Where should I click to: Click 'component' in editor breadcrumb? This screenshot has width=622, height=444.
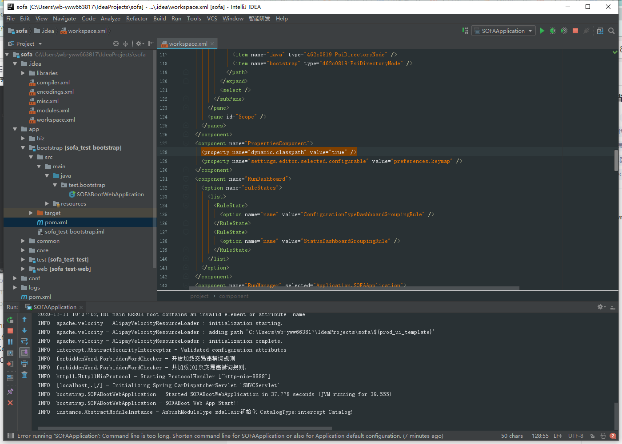[x=234, y=296]
